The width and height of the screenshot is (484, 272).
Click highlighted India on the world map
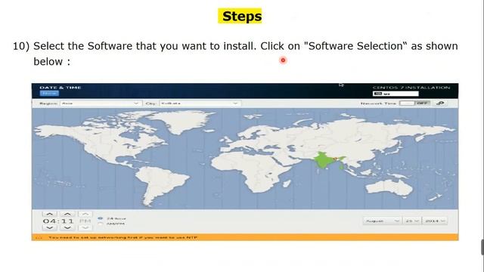coord(323,161)
